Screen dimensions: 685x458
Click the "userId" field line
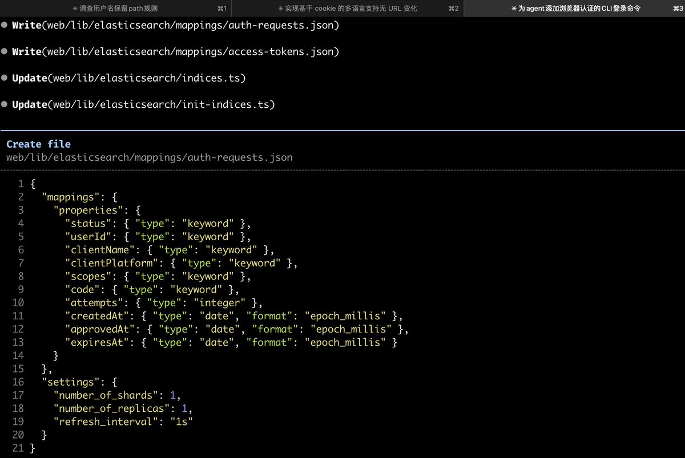click(x=158, y=236)
